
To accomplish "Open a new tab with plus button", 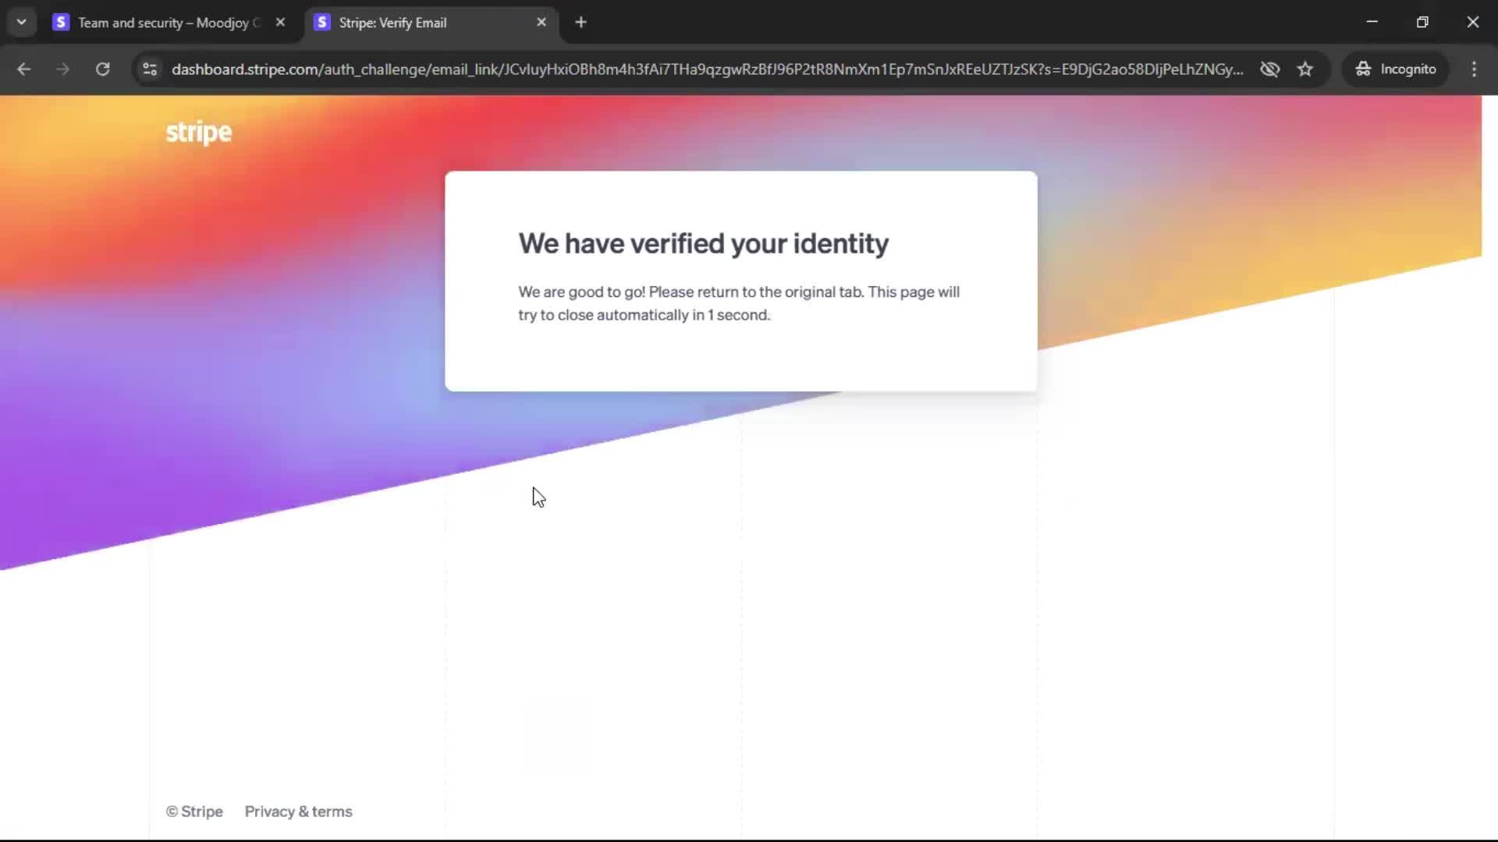I will tap(580, 23).
